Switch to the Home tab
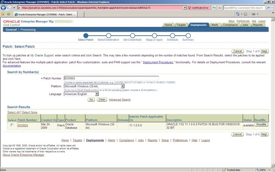Viewport: 275px width, 172px height. [x=168, y=25]
